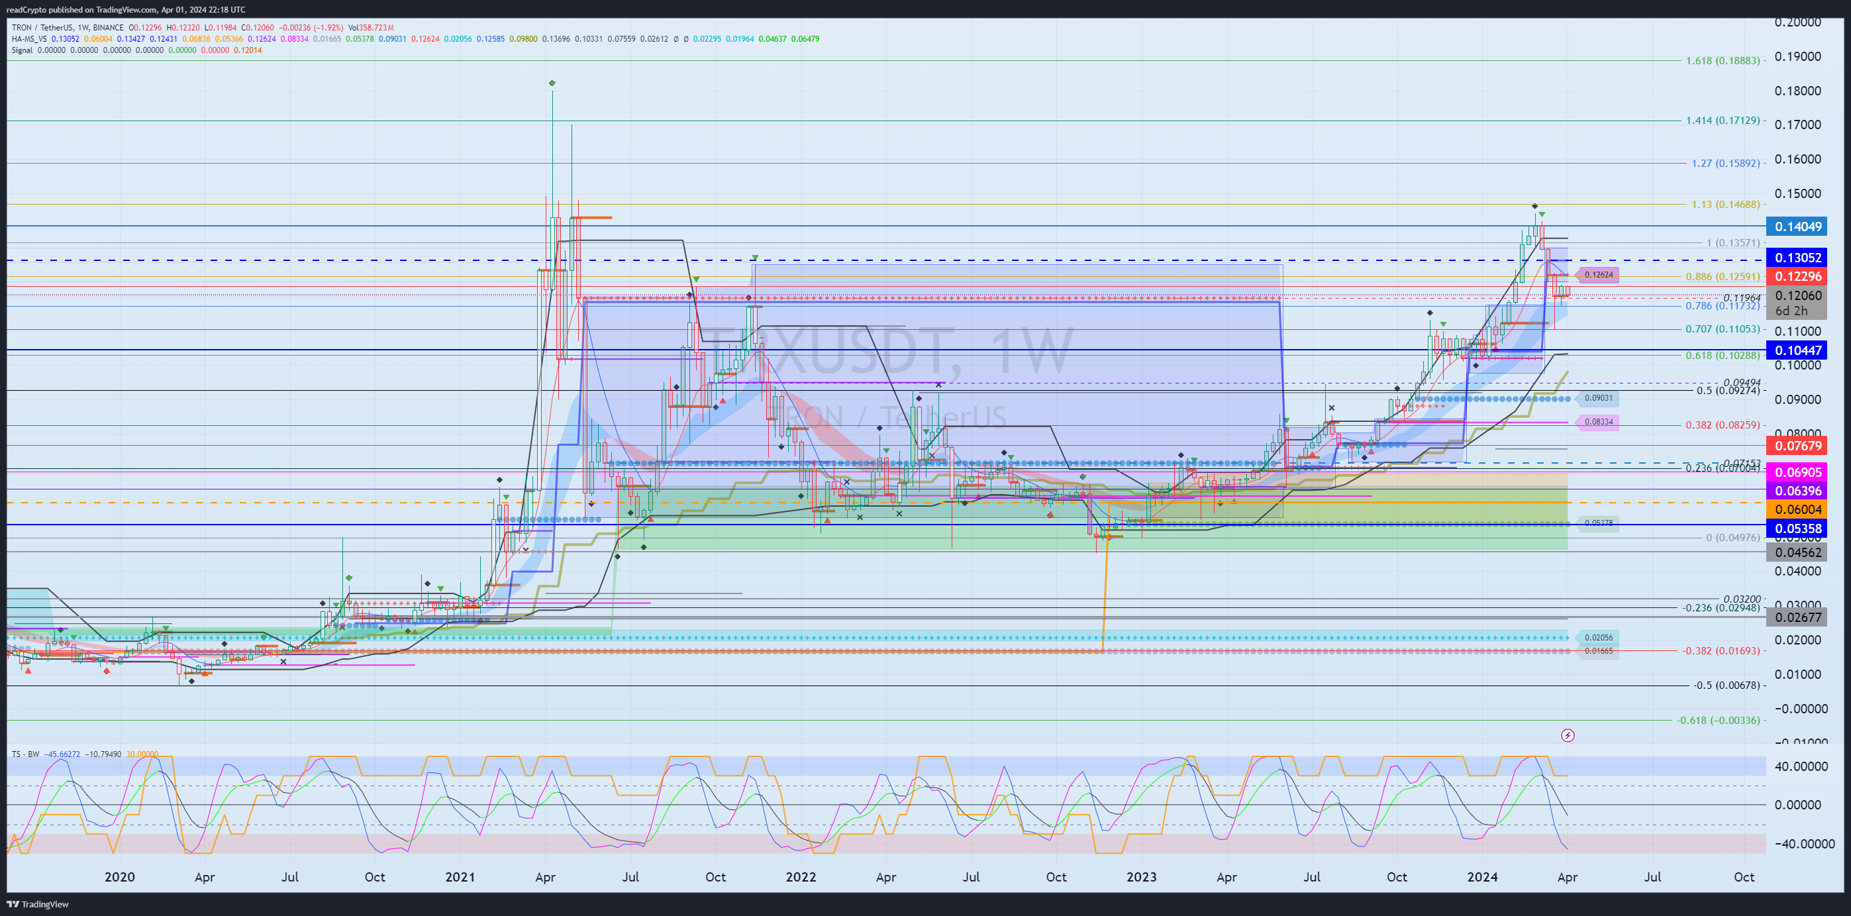Click the 0.886 (0.12591) Fibonacci label
The height and width of the screenshot is (916, 1851).
(x=1723, y=277)
